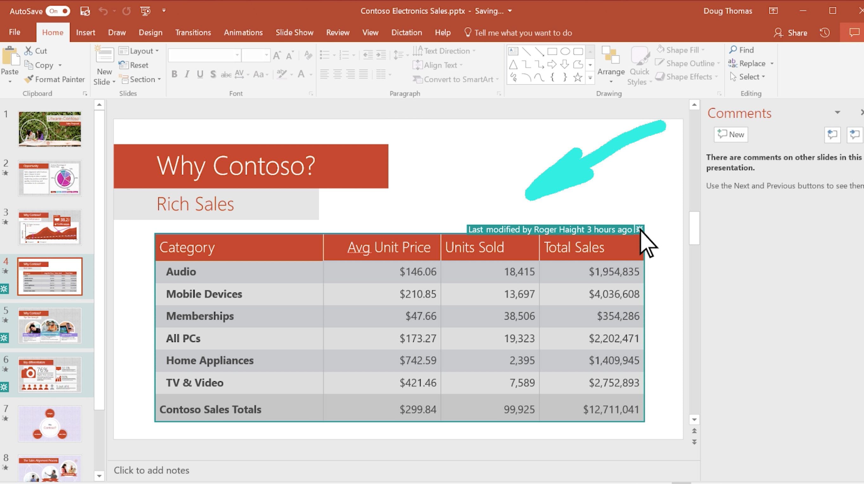
Task: Open the File menu
Action: coord(15,32)
